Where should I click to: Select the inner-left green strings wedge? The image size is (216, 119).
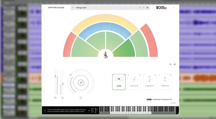coord(97,41)
